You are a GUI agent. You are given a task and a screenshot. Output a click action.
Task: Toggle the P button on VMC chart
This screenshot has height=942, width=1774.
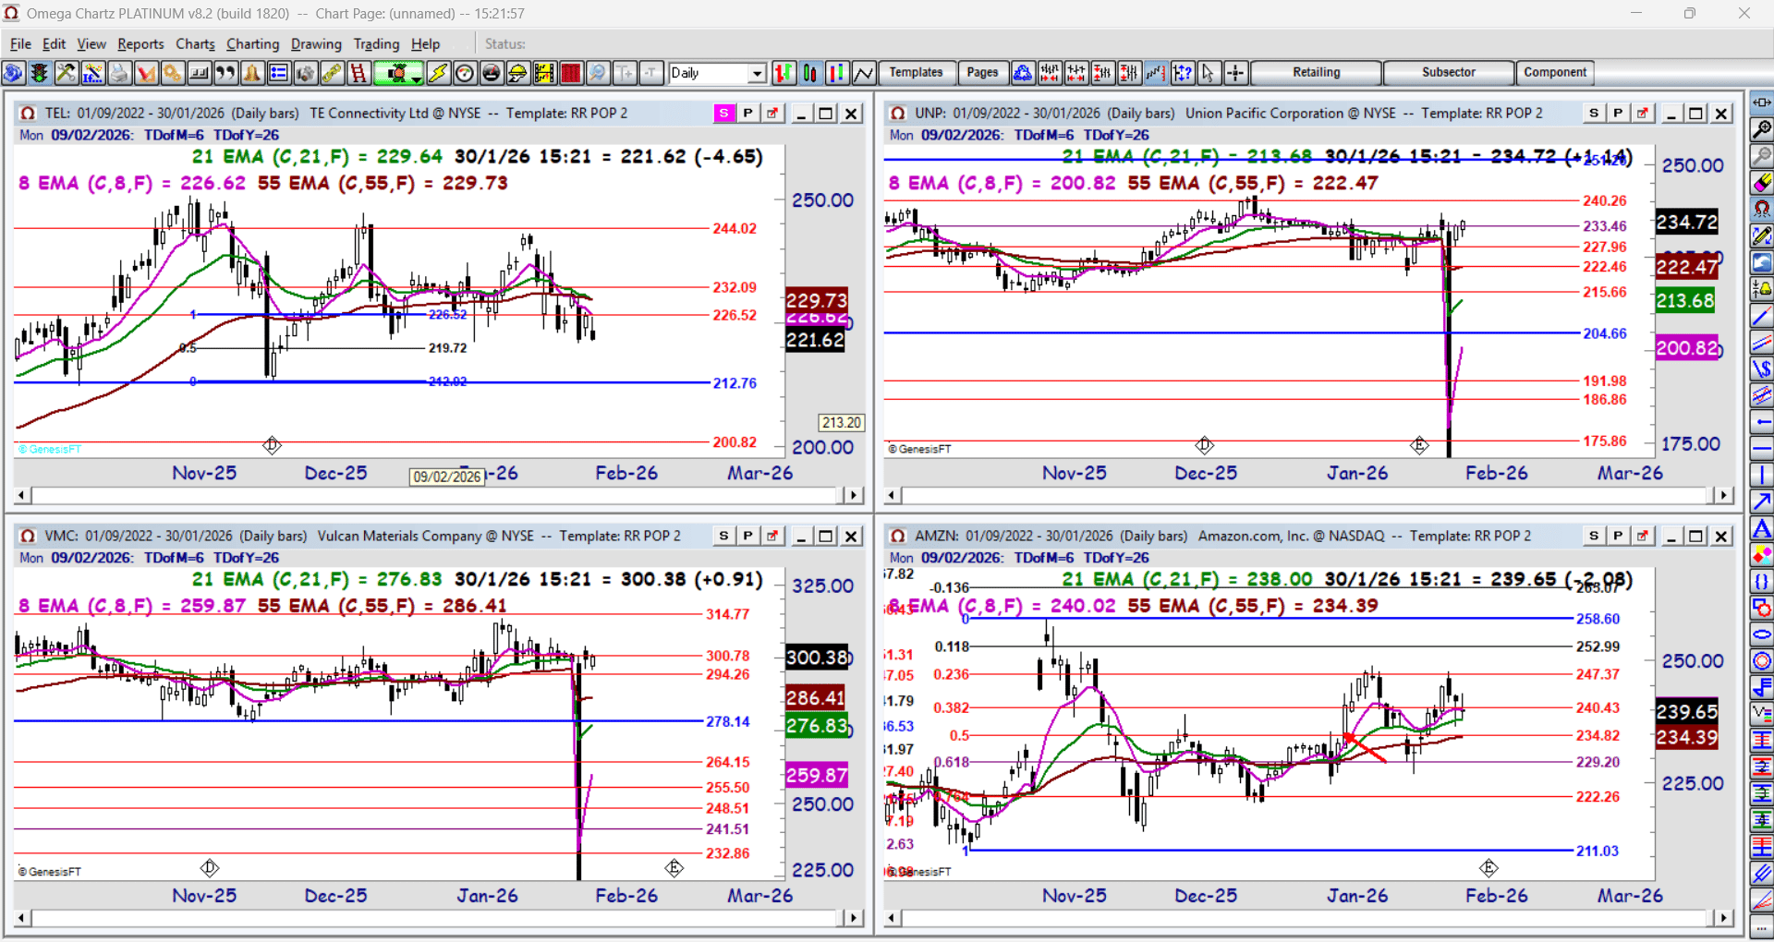(x=747, y=536)
